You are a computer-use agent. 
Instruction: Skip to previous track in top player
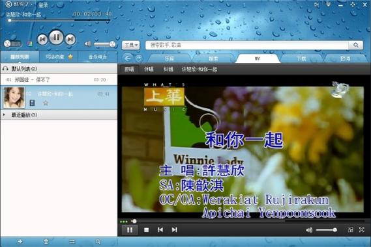42,39
